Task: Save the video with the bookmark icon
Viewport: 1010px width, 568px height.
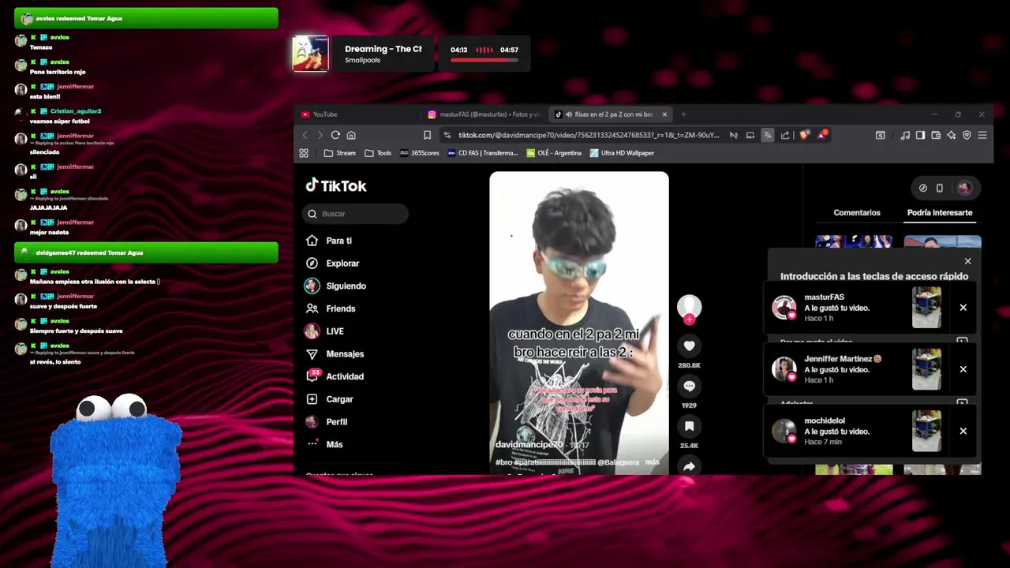Action: click(689, 426)
